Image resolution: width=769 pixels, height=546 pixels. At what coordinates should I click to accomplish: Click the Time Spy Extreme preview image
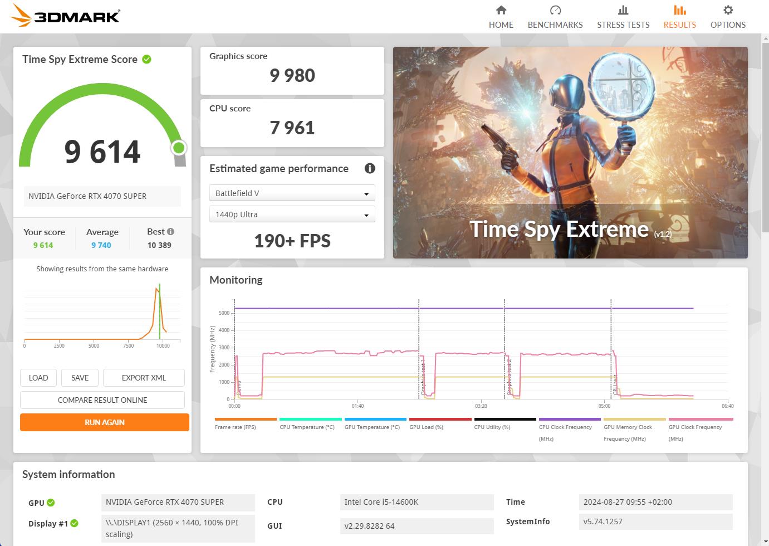coord(570,152)
